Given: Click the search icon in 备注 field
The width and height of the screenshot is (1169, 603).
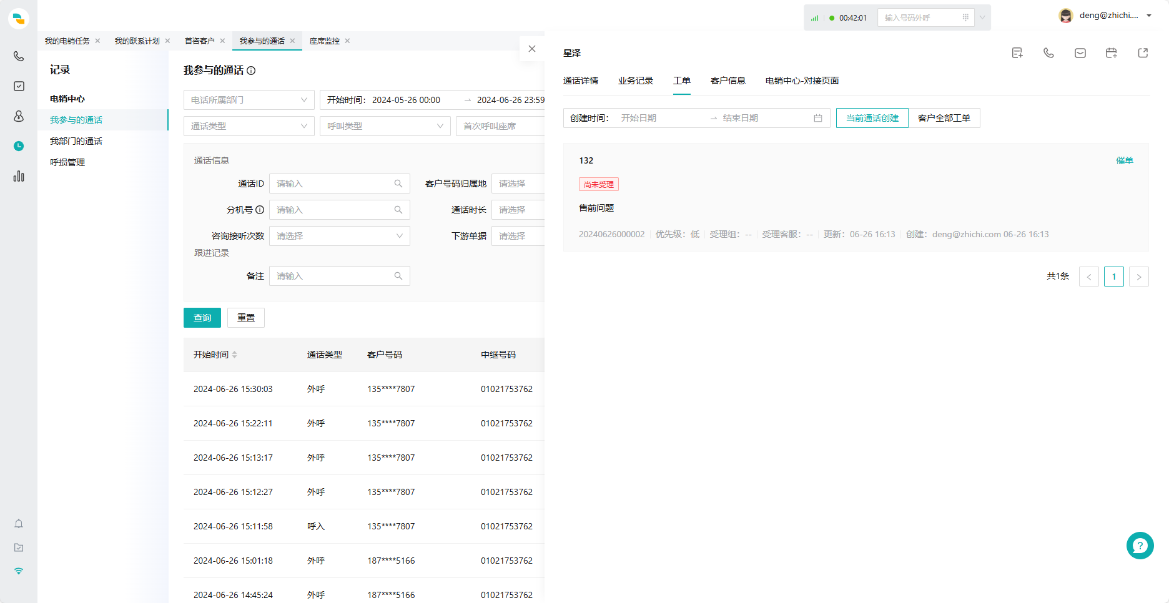Looking at the screenshot, I should point(398,276).
